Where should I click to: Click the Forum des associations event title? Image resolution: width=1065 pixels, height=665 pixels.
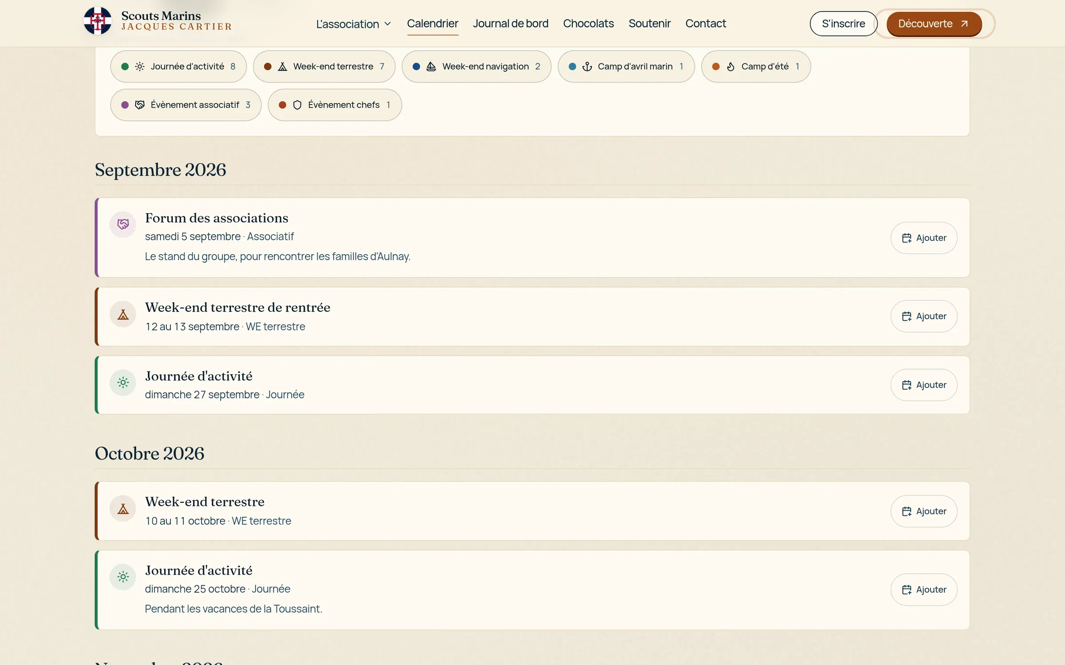(x=217, y=218)
